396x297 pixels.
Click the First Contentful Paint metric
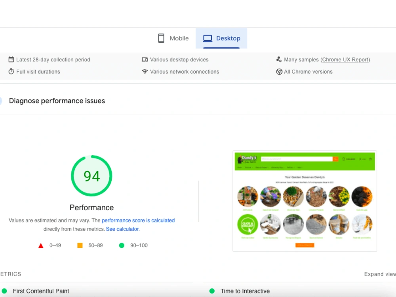(41, 291)
